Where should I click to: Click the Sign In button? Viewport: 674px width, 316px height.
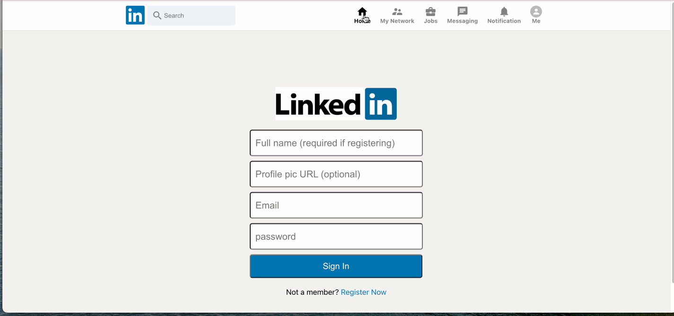(336, 266)
